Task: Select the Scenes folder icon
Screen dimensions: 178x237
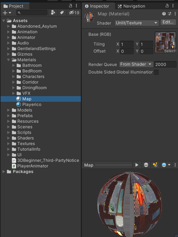Action: (x=14, y=127)
